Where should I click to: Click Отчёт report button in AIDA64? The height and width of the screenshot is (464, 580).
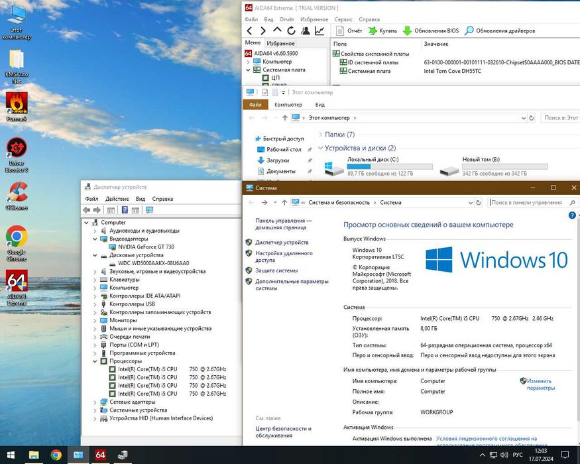tap(349, 30)
